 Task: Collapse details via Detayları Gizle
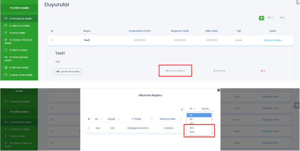click(x=272, y=40)
